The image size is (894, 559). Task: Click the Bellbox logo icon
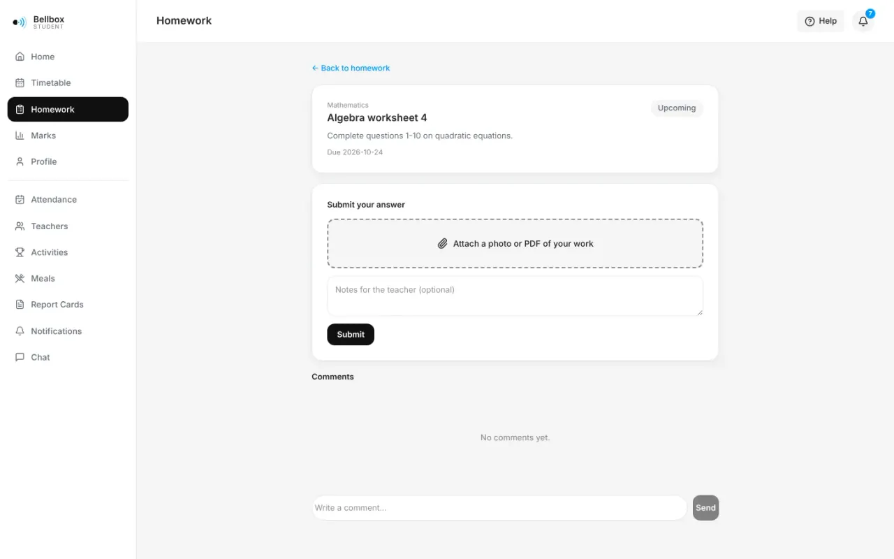(x=20, y=22)
